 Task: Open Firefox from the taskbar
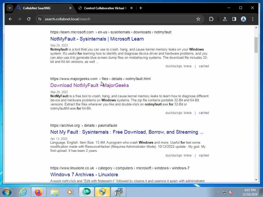(39, 192)
